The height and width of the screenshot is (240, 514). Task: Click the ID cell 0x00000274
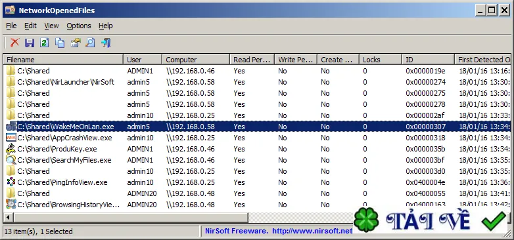pyautogui.click(x=425, y=82)
